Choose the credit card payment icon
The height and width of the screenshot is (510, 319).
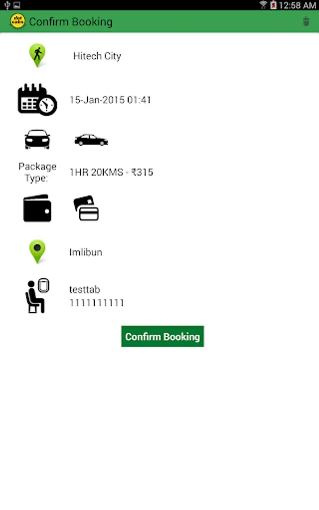(86, 208)
